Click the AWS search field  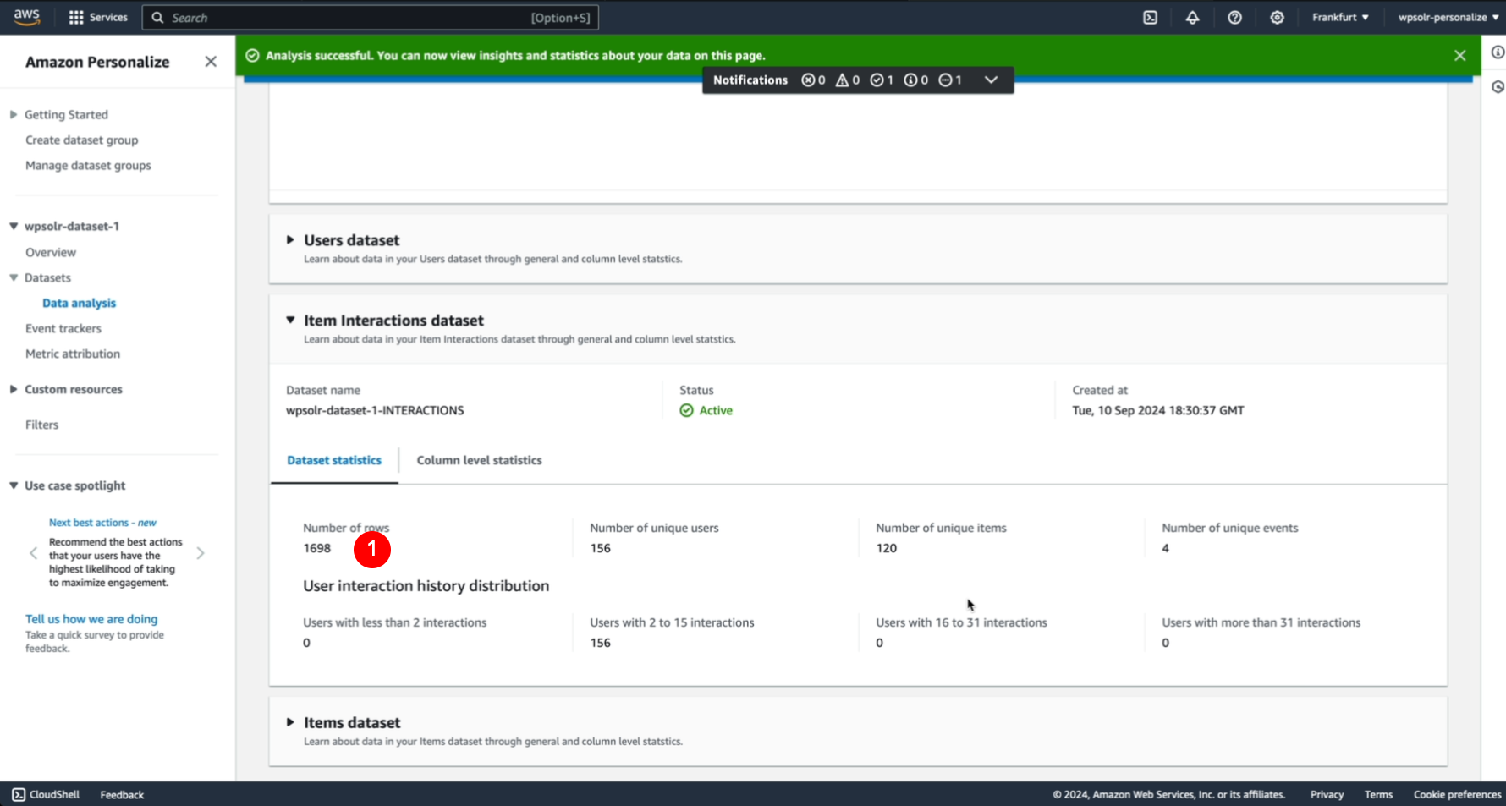click(371, 18)
